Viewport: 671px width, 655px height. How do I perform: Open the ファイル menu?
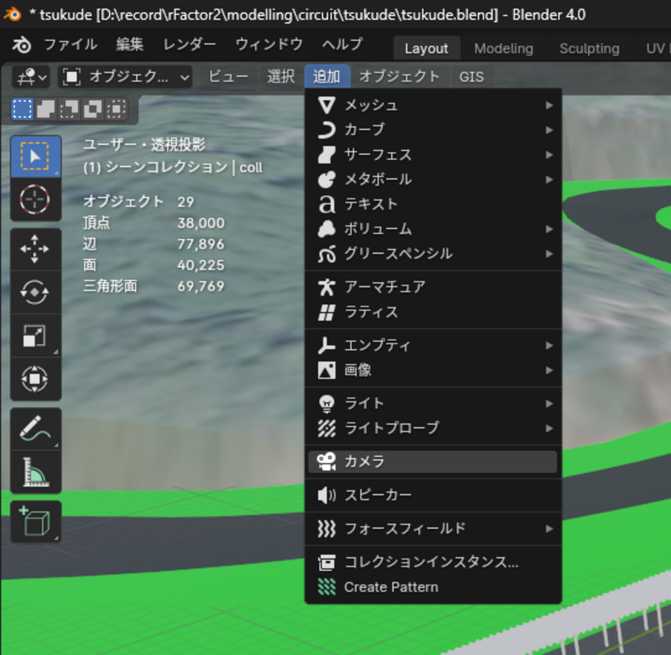(x=70, y=45)
